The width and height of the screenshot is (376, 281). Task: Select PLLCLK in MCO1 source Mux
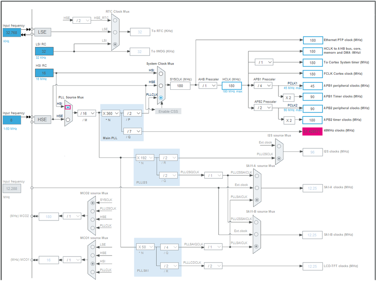[x=93, y=272]
